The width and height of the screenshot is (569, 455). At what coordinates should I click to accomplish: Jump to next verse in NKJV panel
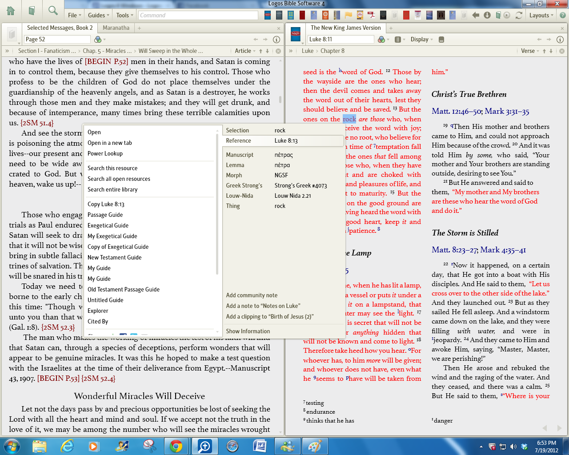(551, 51)
